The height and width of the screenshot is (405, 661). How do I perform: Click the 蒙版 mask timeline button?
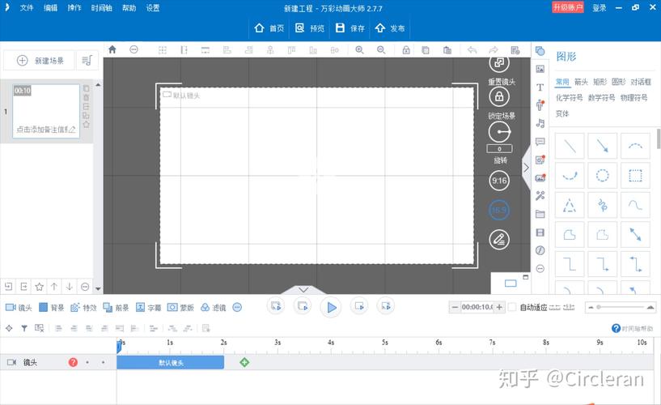[x=180, y=308]
